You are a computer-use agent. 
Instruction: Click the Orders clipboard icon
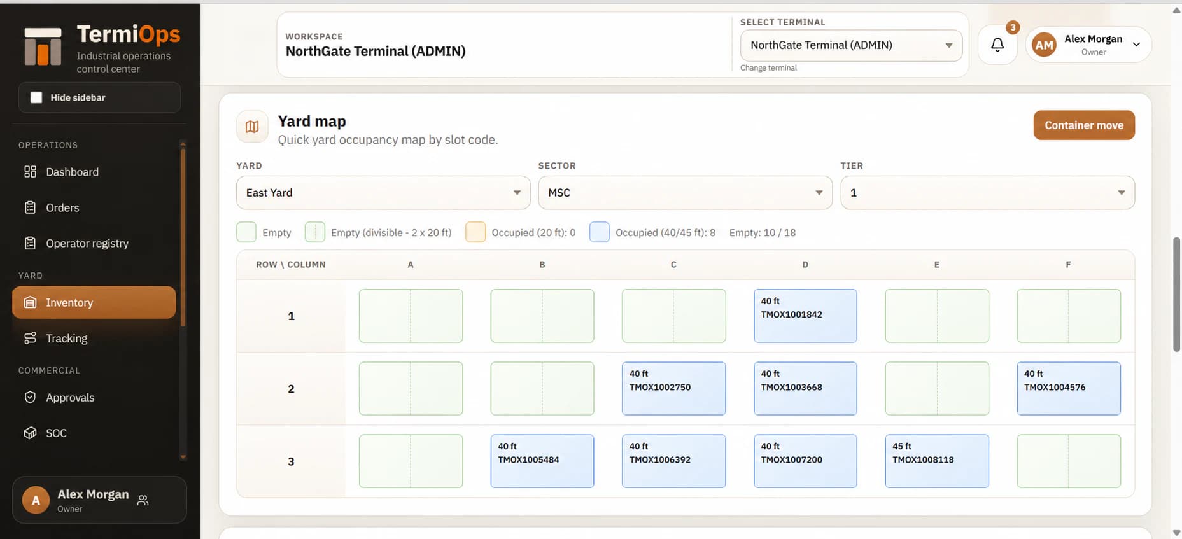30,207
